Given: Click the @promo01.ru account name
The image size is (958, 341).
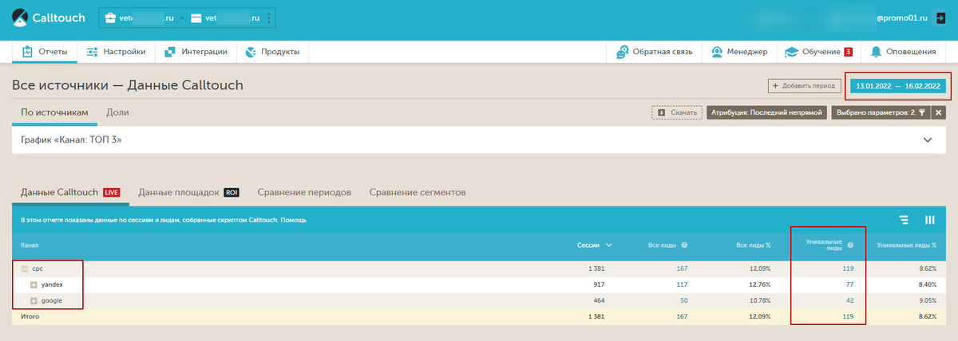Looking at the screenshot, I should [x=901, y=18].
